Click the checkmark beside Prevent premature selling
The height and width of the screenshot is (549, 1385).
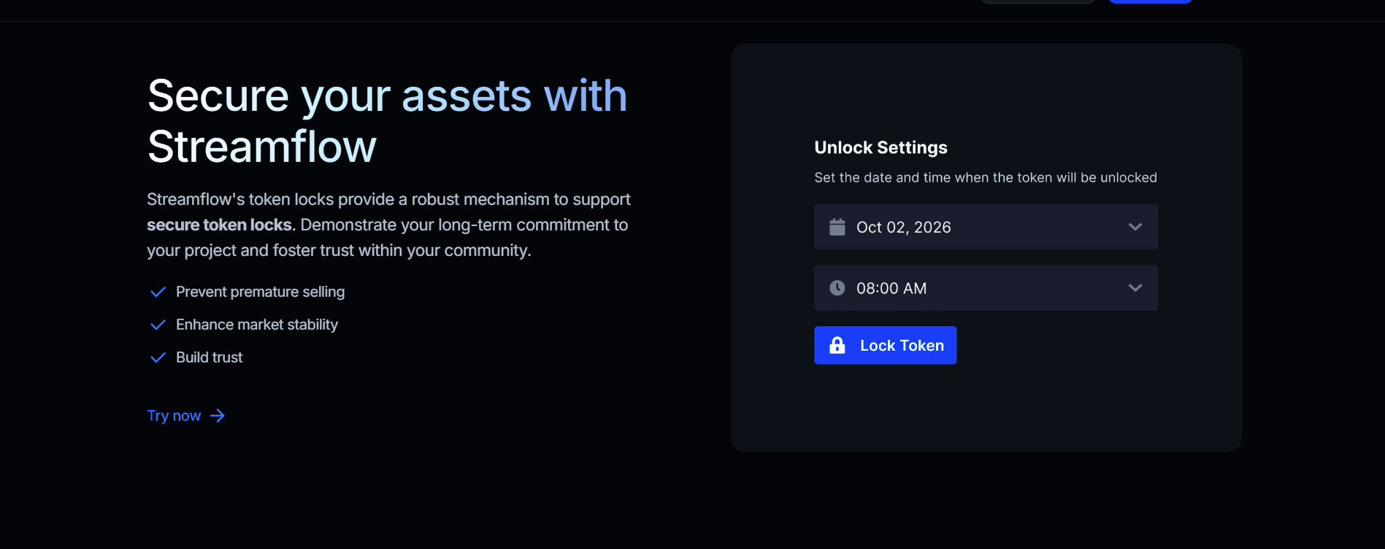158,292
